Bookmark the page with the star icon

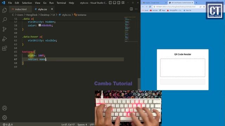click(x=204, y=7)
